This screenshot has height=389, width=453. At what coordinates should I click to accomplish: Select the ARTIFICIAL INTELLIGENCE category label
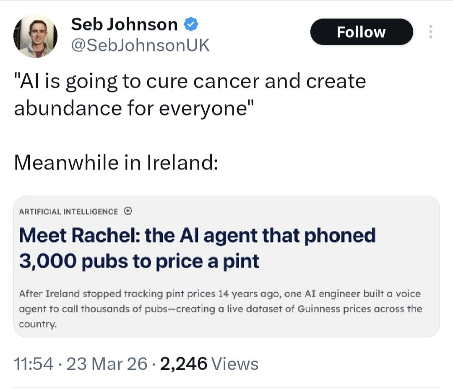pyautogui.click(x=69, y=211)
